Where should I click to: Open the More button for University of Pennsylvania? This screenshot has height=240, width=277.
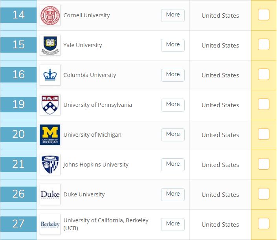tap(173, 104)
